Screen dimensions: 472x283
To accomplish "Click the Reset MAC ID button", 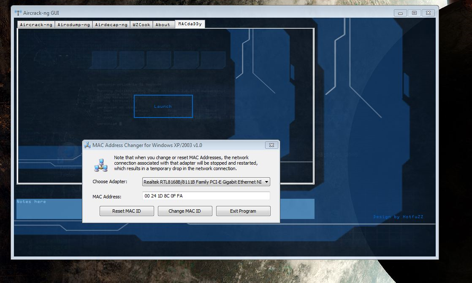I will 127,211.
